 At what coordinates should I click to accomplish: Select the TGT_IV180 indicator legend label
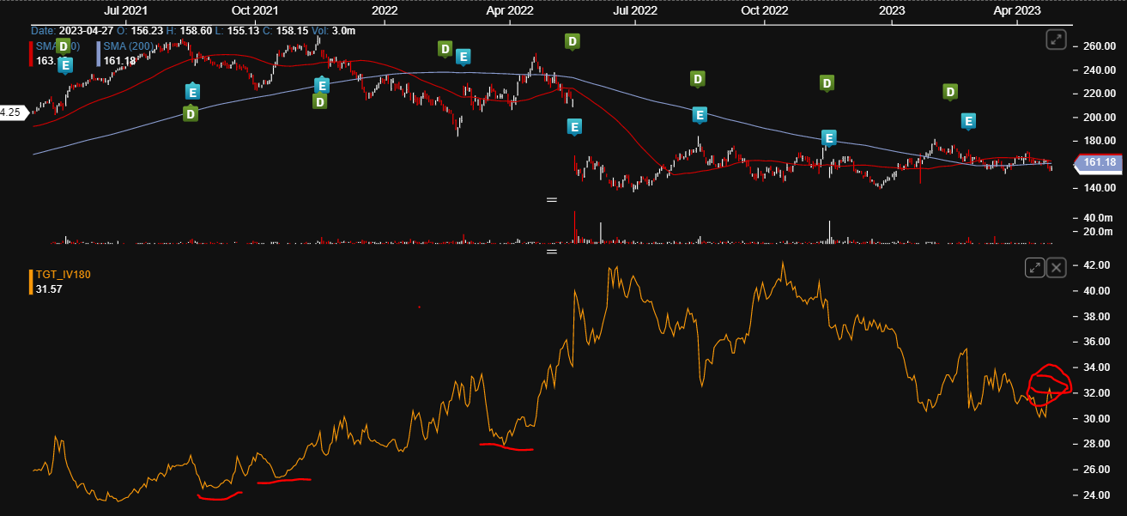63,275
